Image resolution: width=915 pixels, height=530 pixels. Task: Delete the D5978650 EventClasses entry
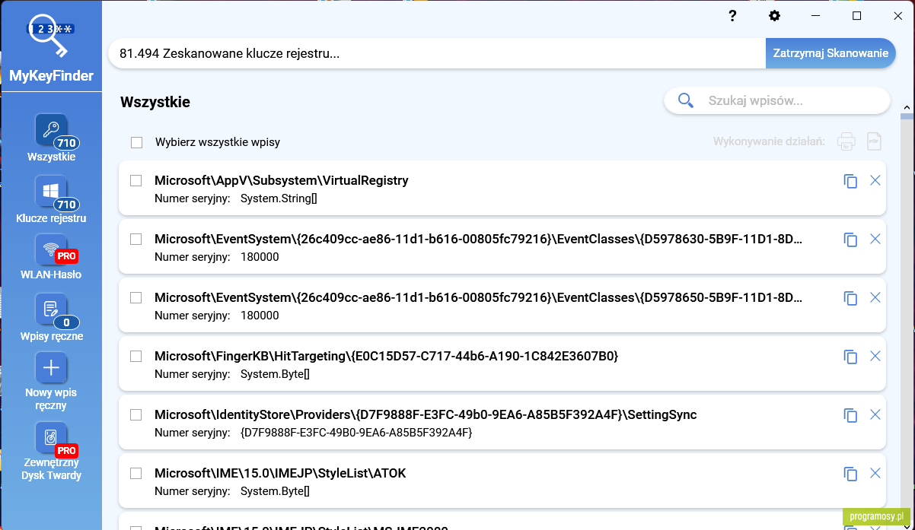[x=875, y=297]
